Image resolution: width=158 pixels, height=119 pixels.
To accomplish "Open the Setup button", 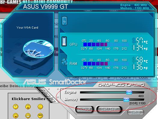I will pos(135,112).
